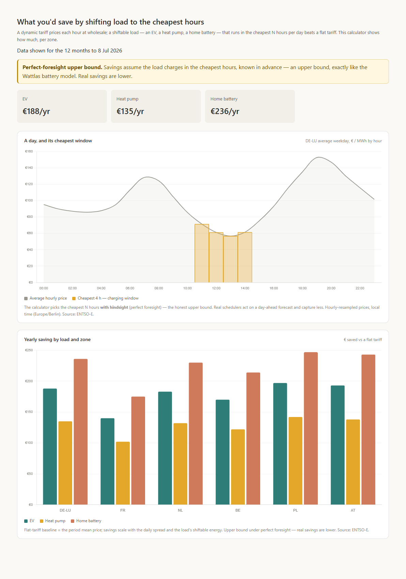This screenshot has width=406, height=579.
Task: Click the PL Home battery bar
Action: [x=311, y=428]
